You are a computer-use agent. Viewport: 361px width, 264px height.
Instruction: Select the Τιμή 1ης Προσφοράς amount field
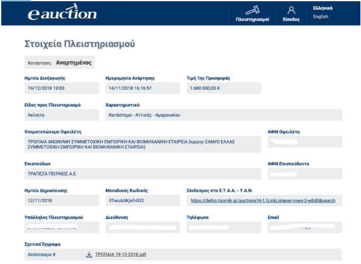224,88
